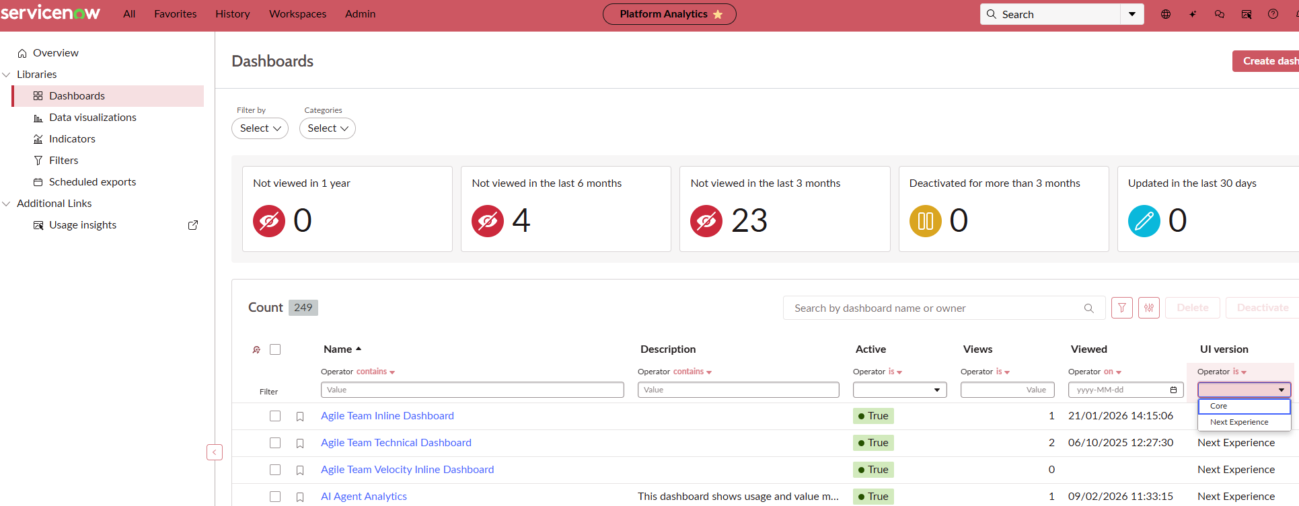Screen dimensions: 1299x506
Task: Go to Data visualizations in sidebar
Action: [93, 118]
